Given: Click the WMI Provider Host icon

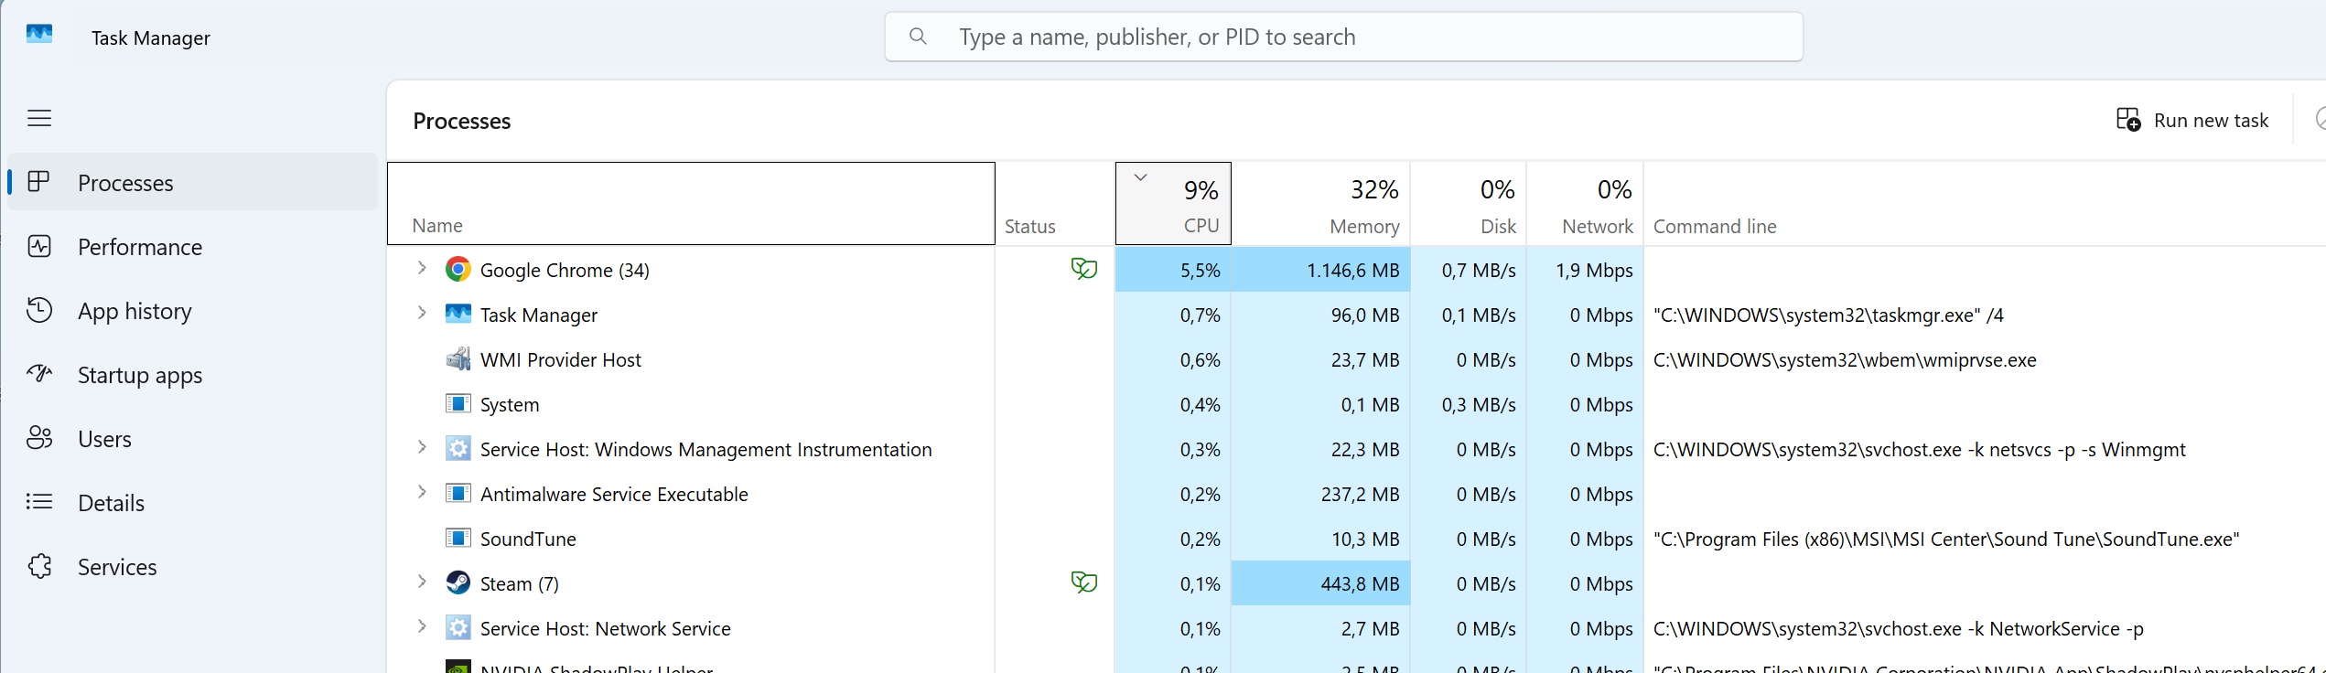Looking at the screenshot, I should pos(458,358).
